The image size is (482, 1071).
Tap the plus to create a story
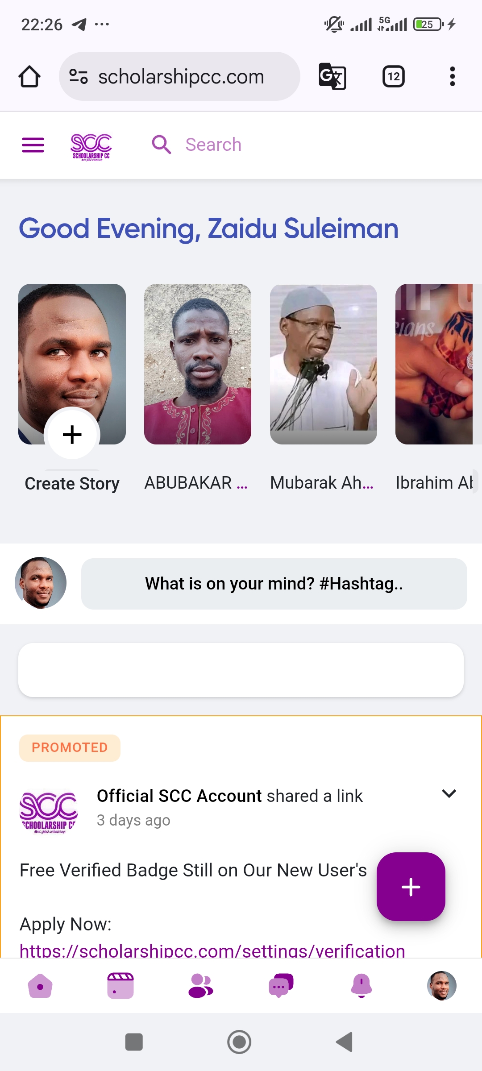pos(72,435)
